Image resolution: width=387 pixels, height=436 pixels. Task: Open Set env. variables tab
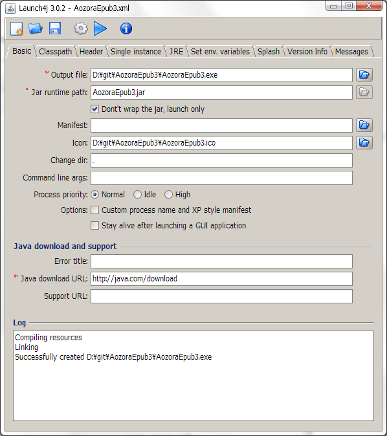click(x=220, y=52)
